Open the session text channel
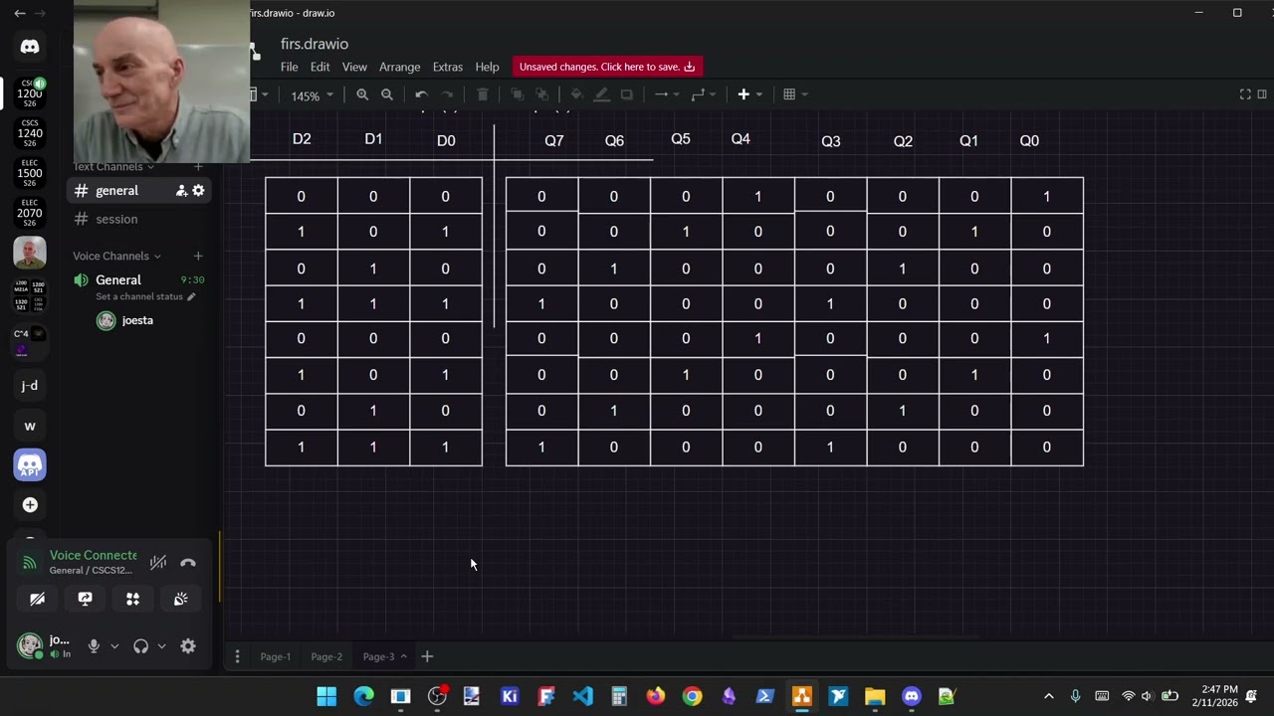1274x716 pixels. point(139,219)
